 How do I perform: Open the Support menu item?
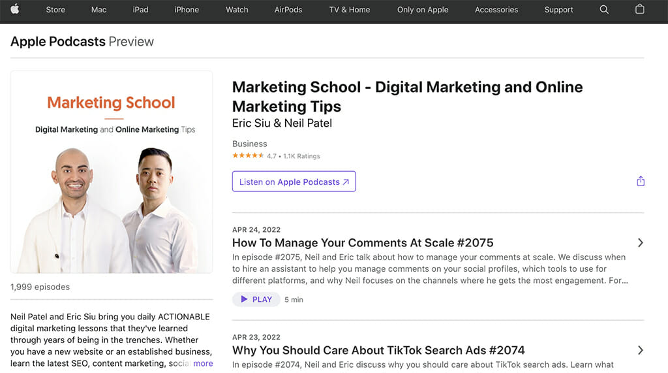[x=558, y=9]
